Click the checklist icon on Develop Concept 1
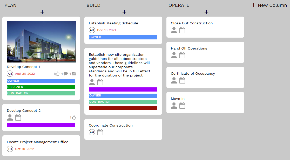Screen dimensions: 290x160 (x=73, y=74)
